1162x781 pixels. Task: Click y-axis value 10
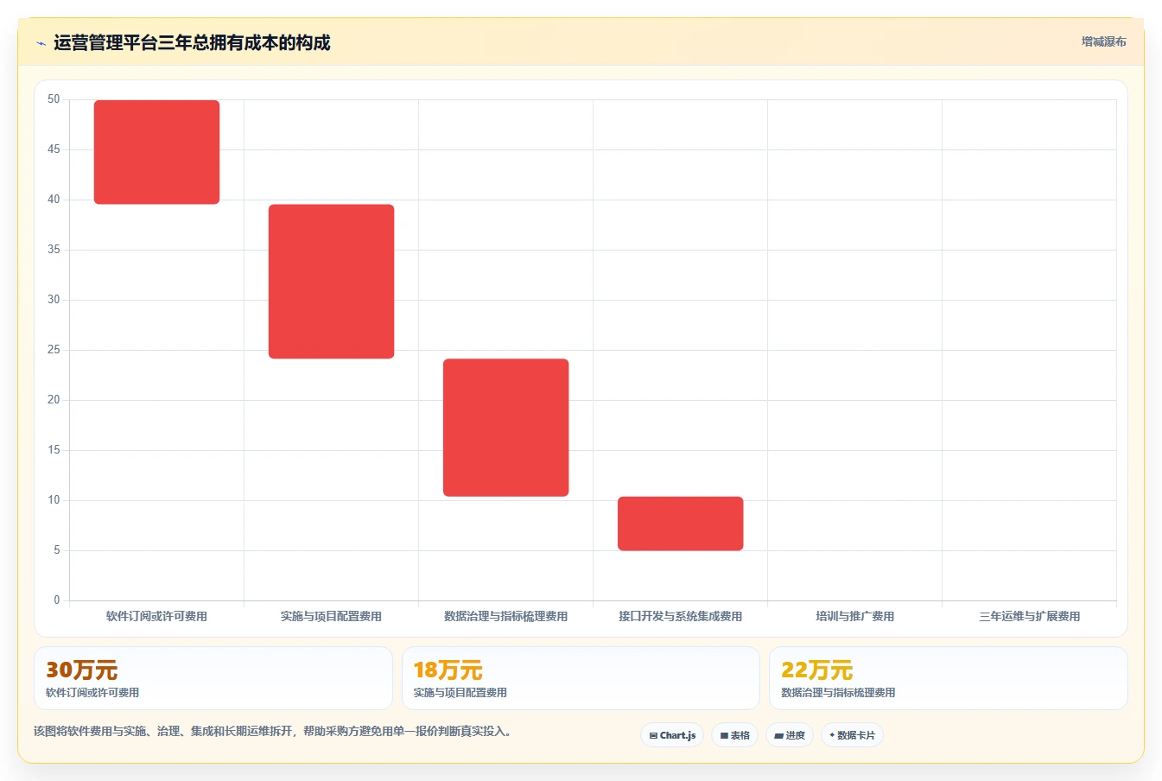[x=54, y=500]
